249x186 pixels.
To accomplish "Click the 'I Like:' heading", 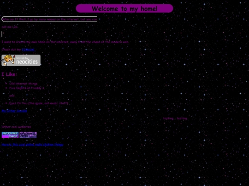I will click(x=9, y=74).
